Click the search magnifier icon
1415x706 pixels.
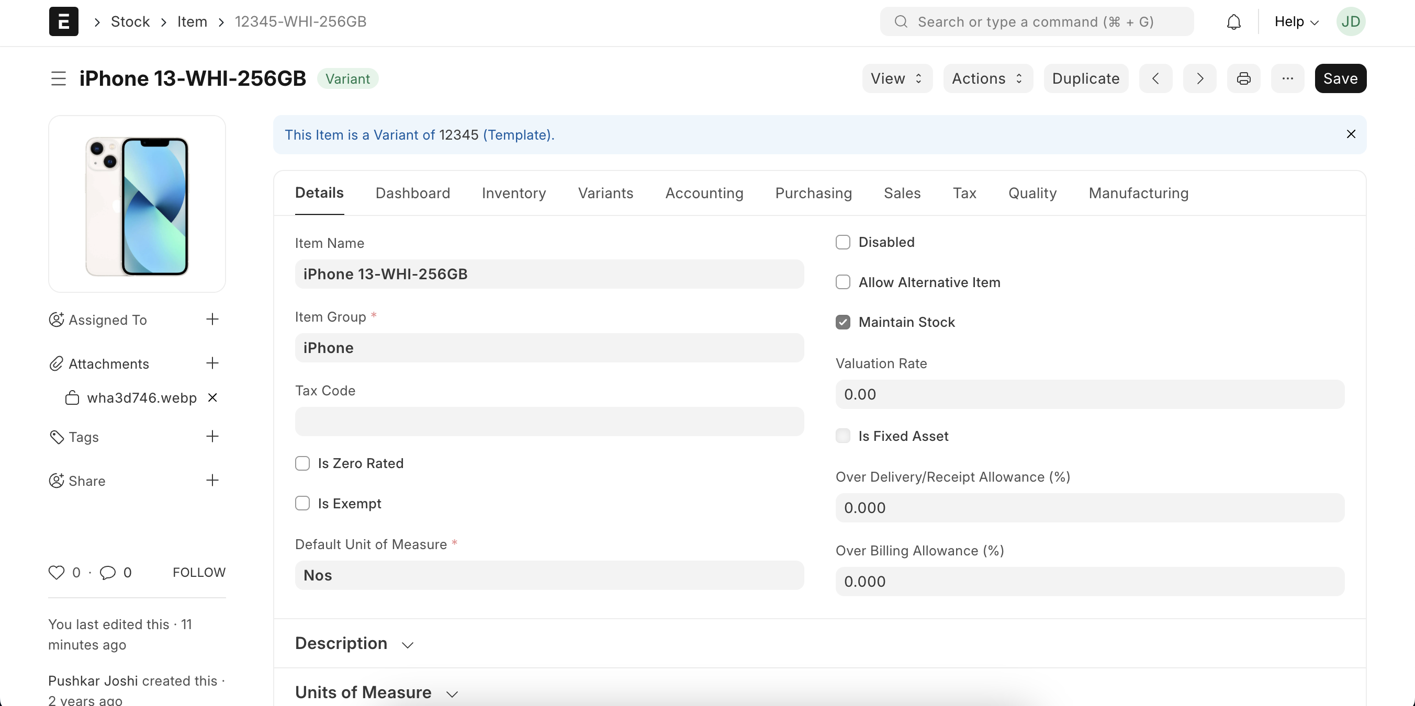pyautogui.click(x=901, y=22)
